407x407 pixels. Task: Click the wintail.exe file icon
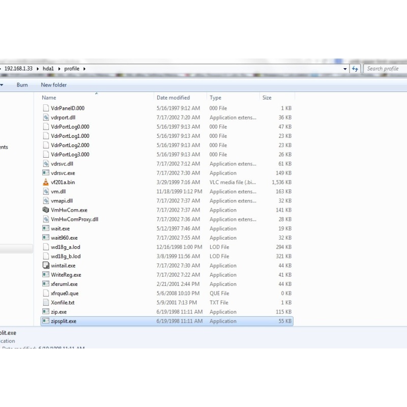coord(46,266)
